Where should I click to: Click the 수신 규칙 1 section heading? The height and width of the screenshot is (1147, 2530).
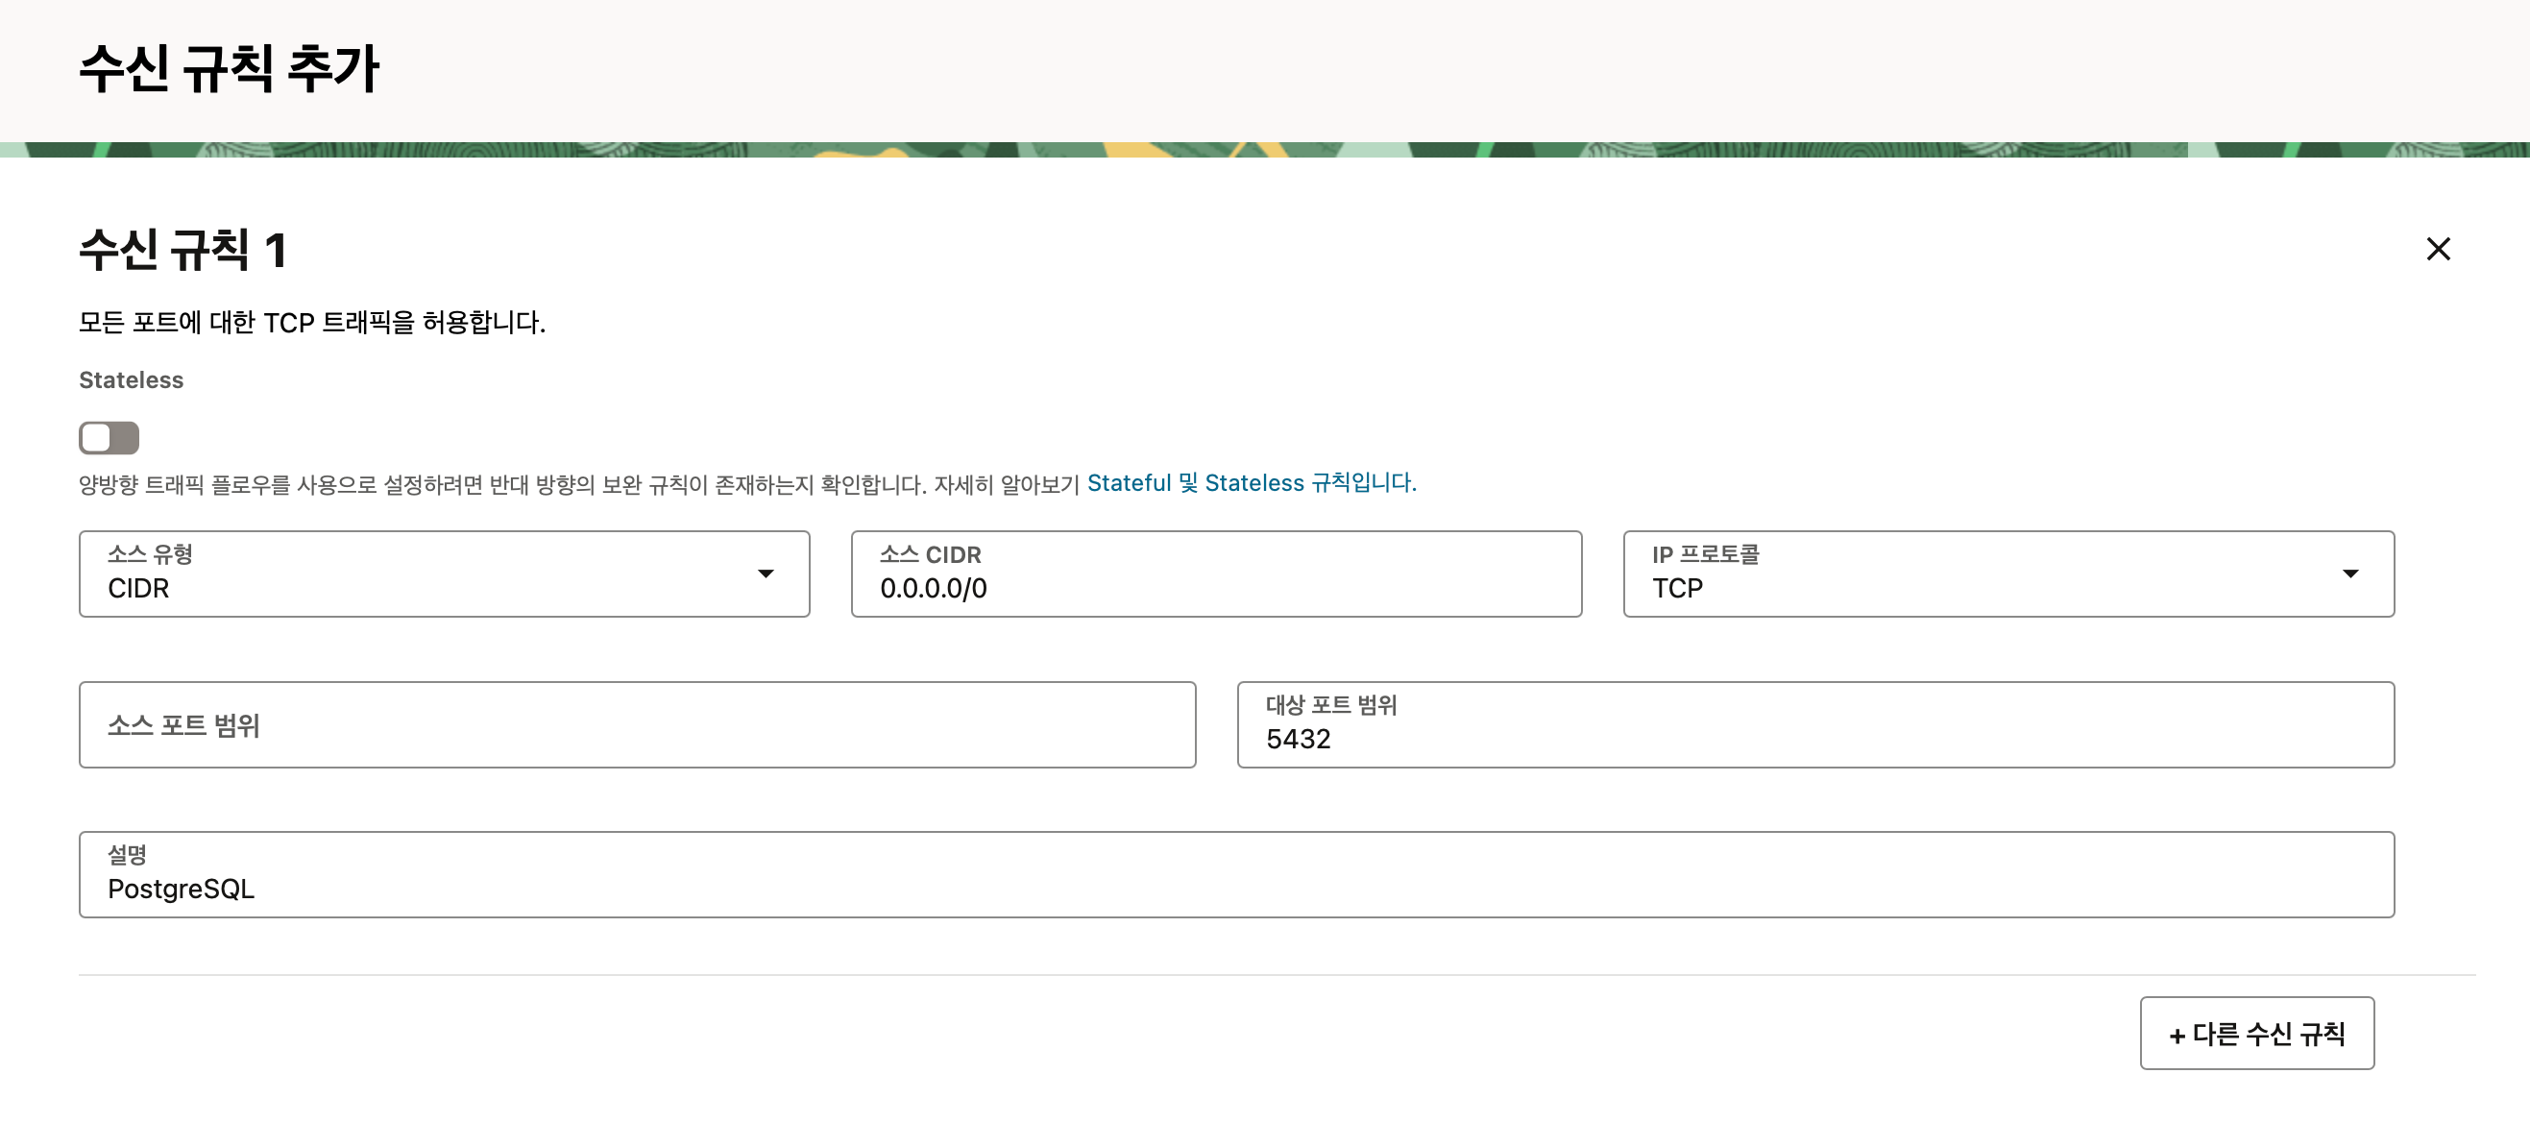(x=182, y=250)
